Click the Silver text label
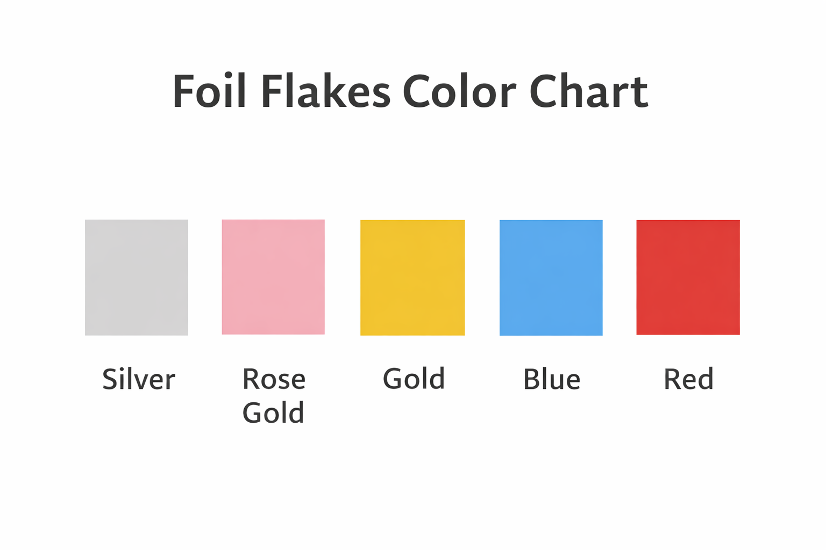The height and width of the screenshot is (550, 826). [x=139, y=379]
